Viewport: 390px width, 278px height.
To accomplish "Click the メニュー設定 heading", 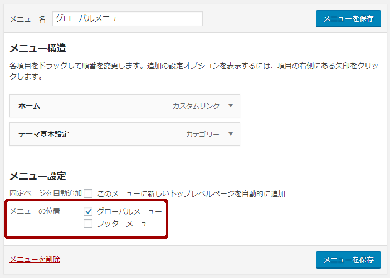I will click(38, 176).
